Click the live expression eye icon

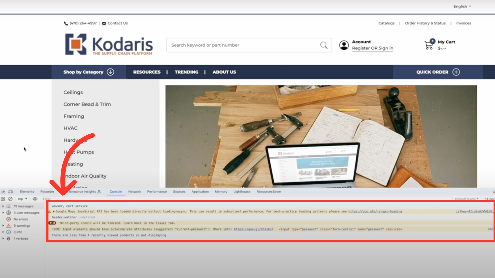pyautogui.click(x=35, y=199)
